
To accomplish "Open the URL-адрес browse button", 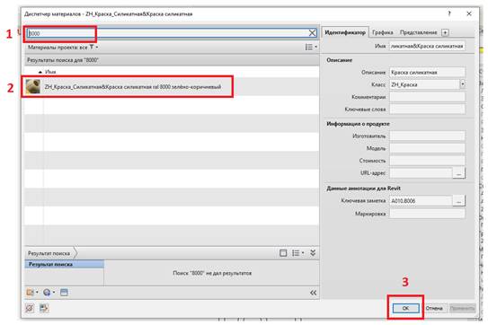I will tap(458, 173).
